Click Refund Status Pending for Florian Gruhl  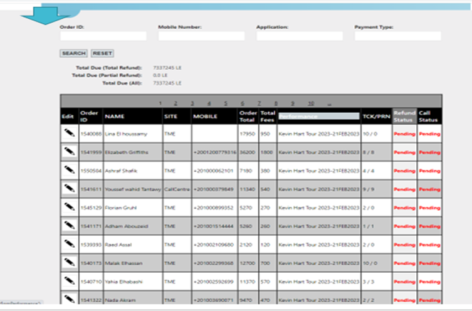(x=404, y=208)
